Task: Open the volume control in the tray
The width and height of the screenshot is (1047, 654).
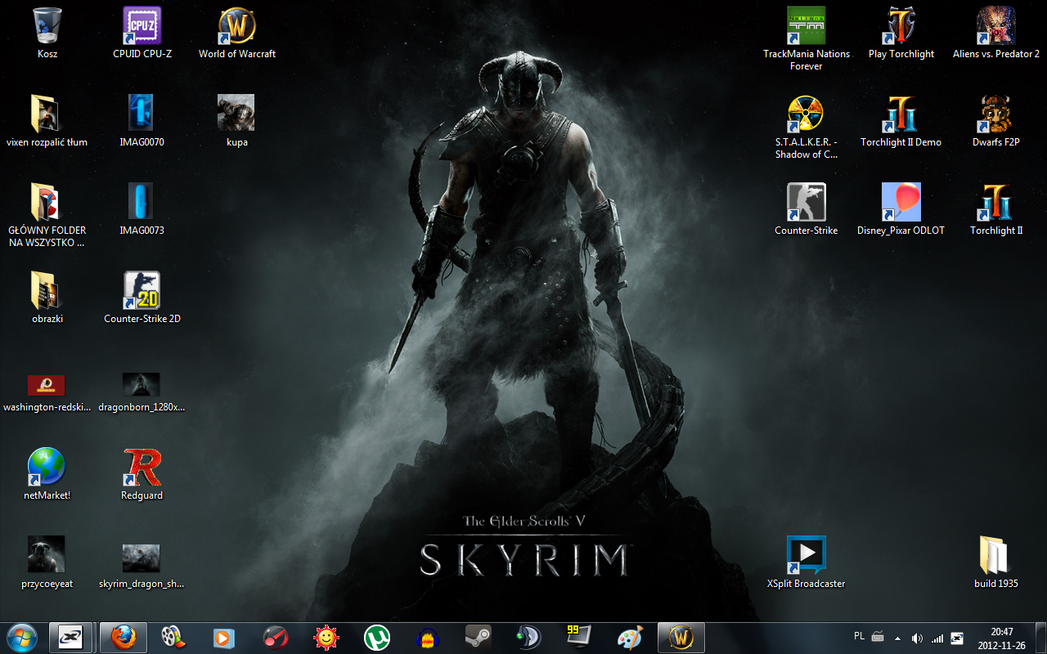Action: pyautogui.click(x=917, y=638)
